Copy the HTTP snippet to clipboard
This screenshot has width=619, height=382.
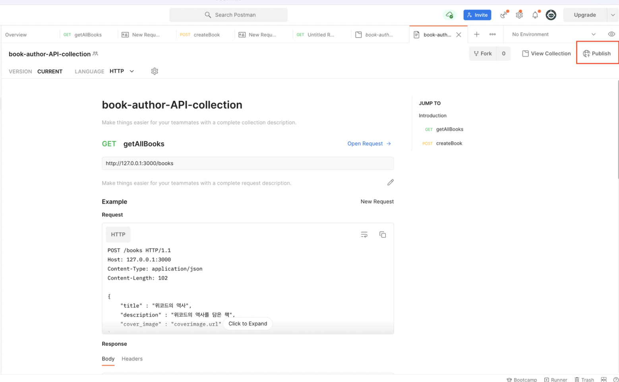coord(383,235)
